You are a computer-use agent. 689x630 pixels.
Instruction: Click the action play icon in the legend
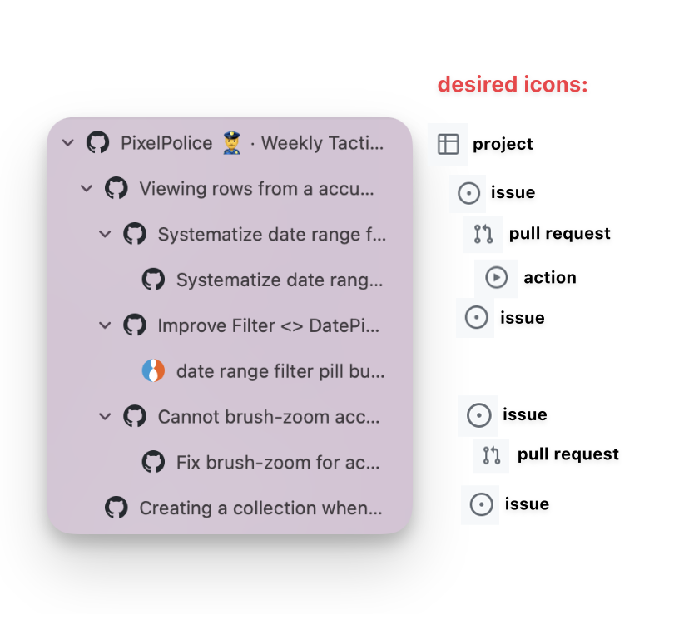(496, 277)
